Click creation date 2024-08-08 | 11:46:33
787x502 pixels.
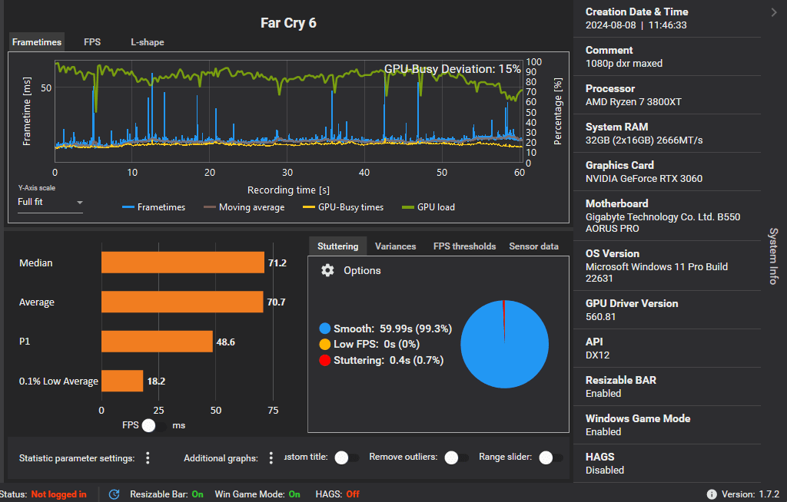coord(636,25)
